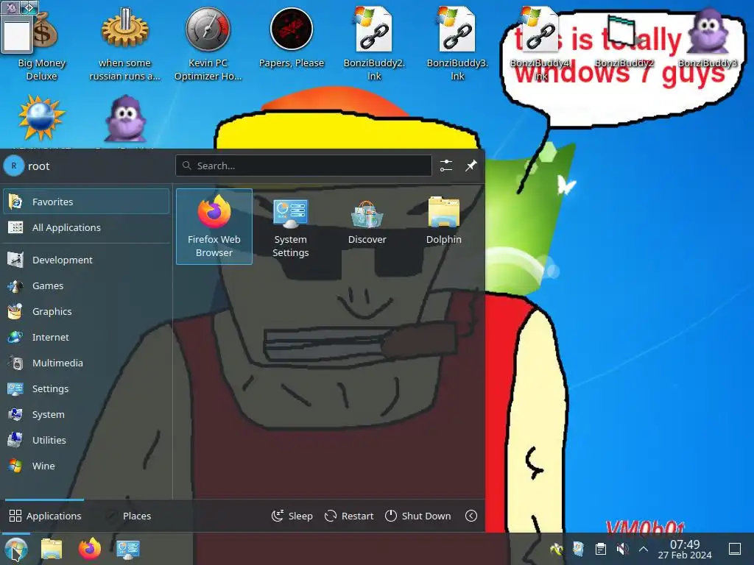Show hidden system tray icons arrow
This screenshot has height=565, width=754.
644,549
